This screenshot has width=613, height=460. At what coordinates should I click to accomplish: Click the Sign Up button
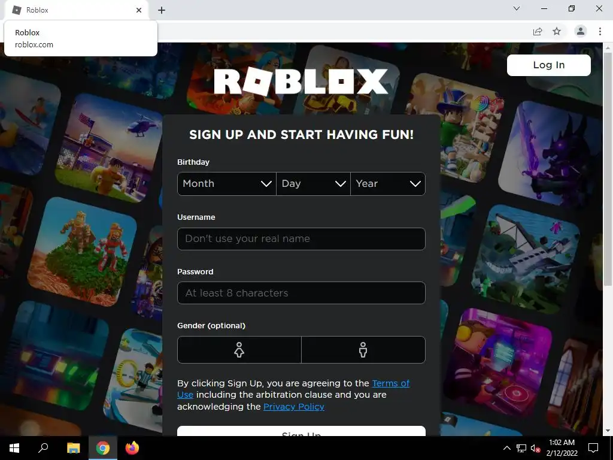point(301,431)
